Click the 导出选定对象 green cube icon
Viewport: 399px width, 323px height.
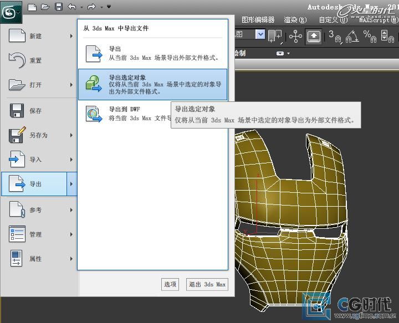[94, 84]
